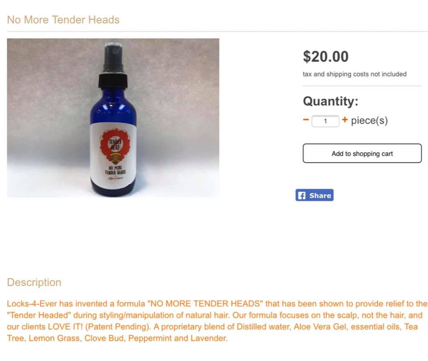Click the Locks-4-Ever text in description
The image size is (428, 361).
[x=32, y=304]
